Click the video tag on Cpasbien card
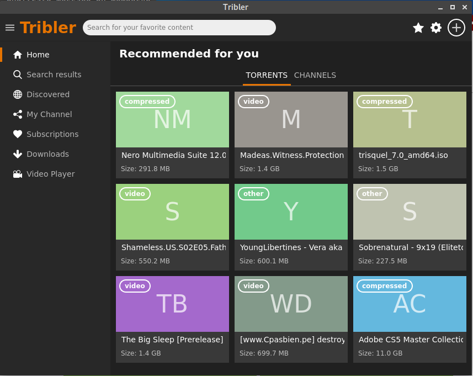Viewport: 473px width, 376px height. pos(253,286)
